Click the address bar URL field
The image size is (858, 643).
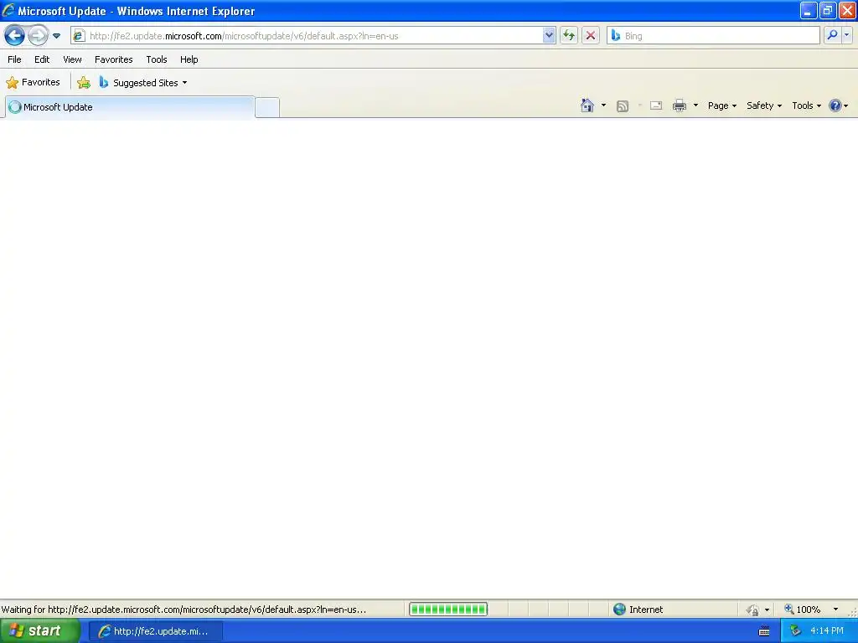[x=315, y=36]
